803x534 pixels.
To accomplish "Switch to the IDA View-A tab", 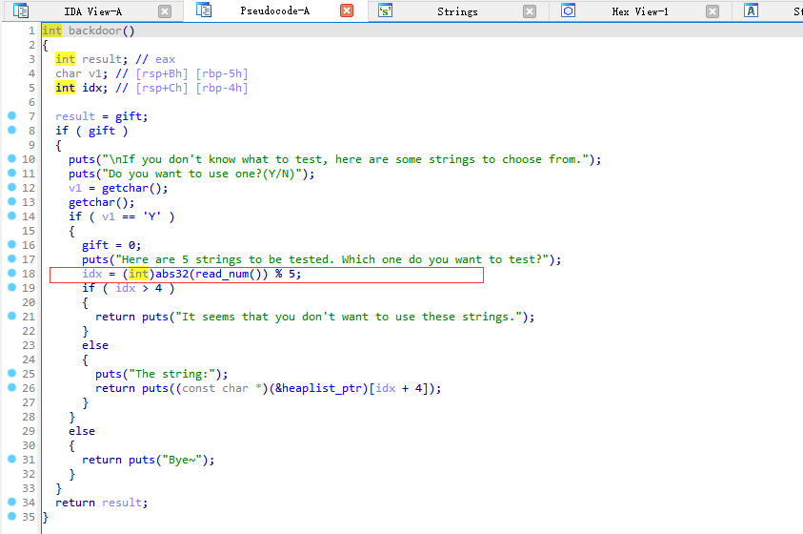I will point(92,11).
